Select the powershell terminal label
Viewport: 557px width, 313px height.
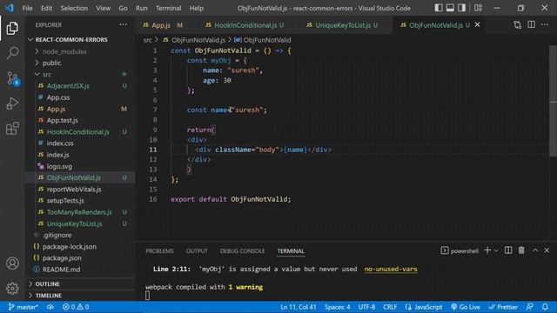coord(460,251)
